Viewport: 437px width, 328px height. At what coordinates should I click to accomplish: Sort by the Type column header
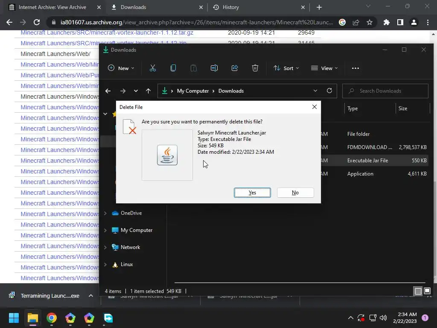352,108
